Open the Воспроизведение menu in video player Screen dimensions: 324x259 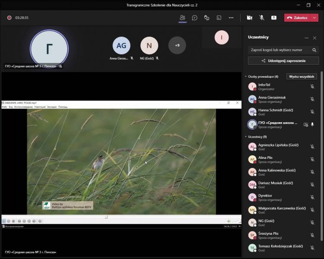coord(23,107)
